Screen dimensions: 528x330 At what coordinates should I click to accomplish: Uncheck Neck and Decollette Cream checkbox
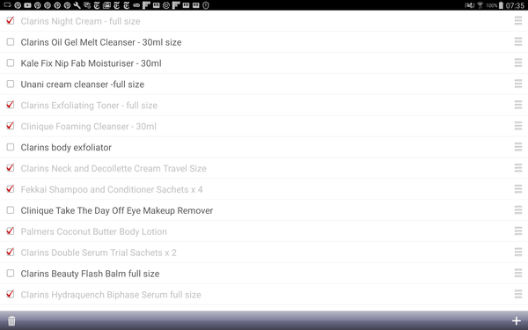tap(11, 168)
